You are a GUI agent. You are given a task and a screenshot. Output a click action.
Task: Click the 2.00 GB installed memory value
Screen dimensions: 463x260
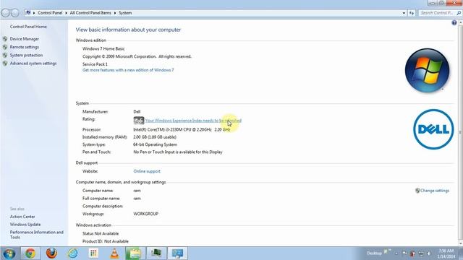pyautogui.click(x=155, y=137)
